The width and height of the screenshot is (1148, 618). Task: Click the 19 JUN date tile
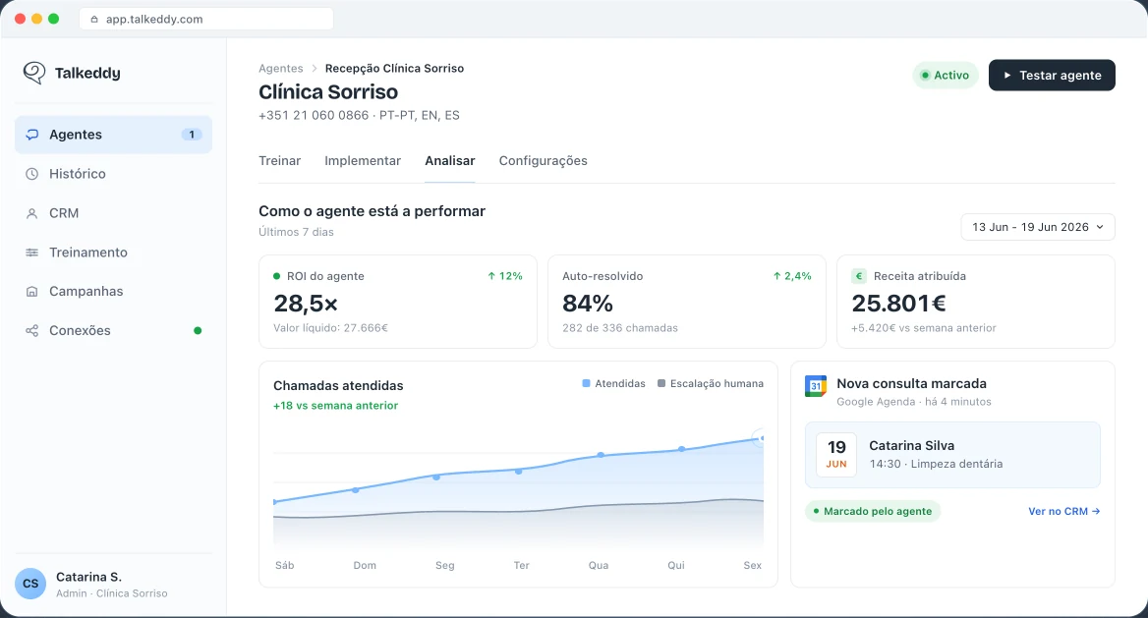pyautogui.click(x=836, y=454)
